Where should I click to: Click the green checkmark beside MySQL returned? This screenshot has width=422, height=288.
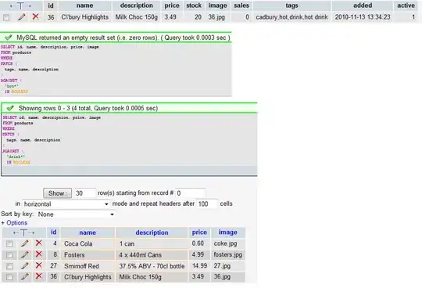pos(8,38)
